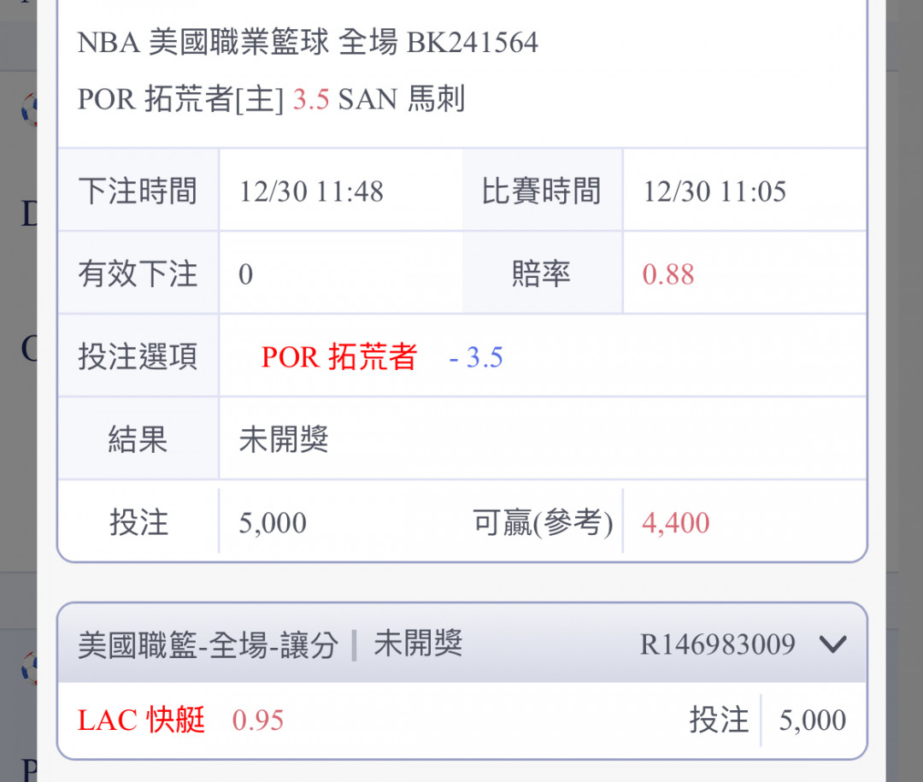Click the lower ball icon behind the dialog
Image resolution: width=923 pixels, height=782 pixels.
tap(29, 668)
